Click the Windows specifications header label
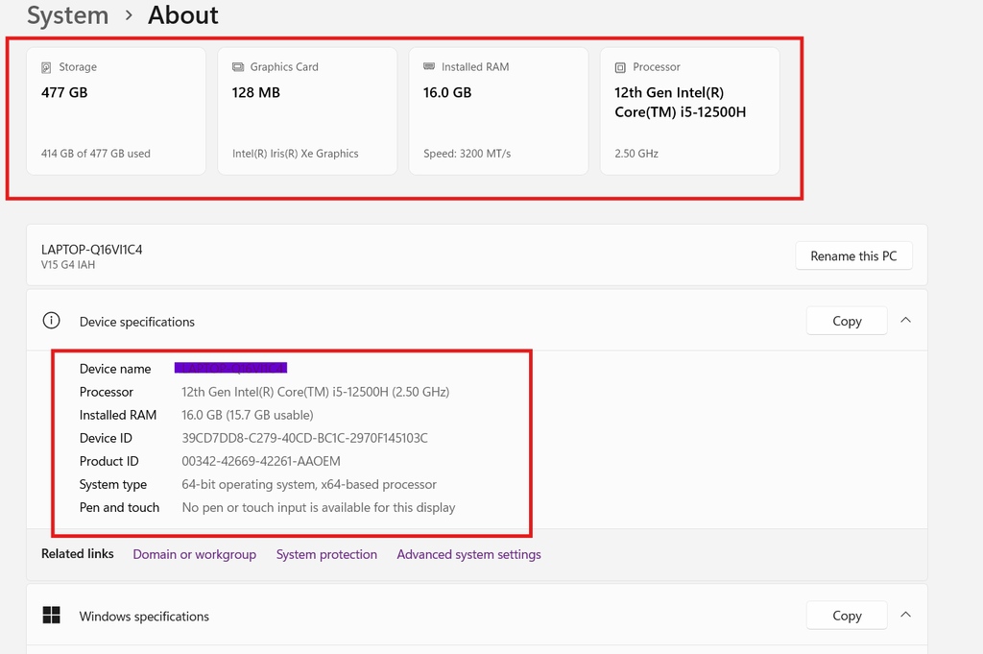Viewport: 983px width, 654px height. pos(144,617)
